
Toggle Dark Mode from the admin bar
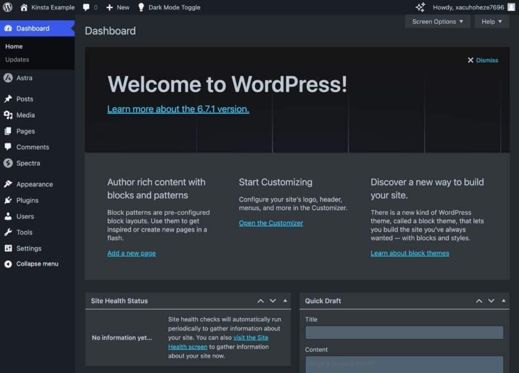point(174,8)
